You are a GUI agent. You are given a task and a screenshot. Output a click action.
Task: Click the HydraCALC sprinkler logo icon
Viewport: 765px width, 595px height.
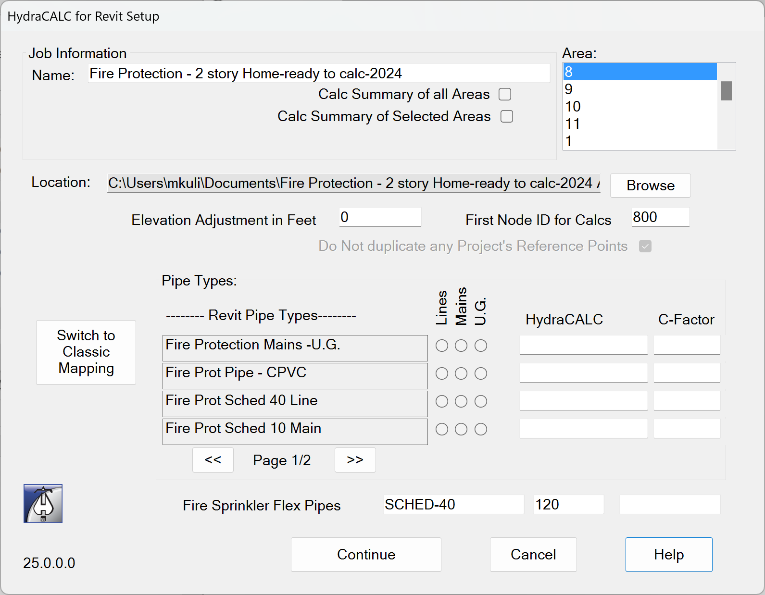(x=43, y=503)
